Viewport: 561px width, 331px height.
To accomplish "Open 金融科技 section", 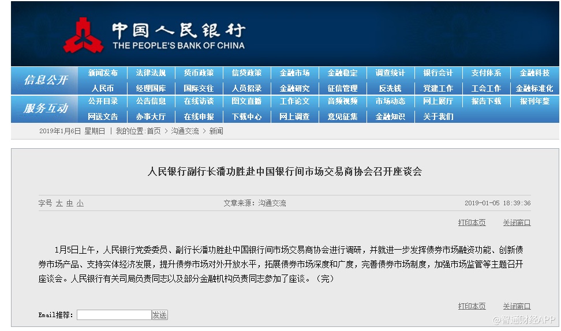I will click(534, 73).
